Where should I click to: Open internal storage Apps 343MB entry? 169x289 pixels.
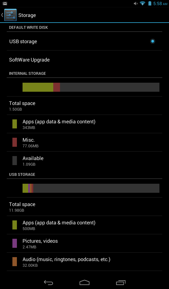84,124
